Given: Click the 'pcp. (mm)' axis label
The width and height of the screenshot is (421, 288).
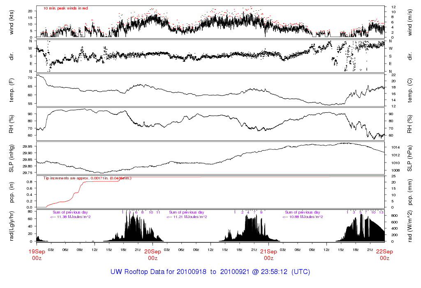Looking at the screenshot, I should coord(410,193).
